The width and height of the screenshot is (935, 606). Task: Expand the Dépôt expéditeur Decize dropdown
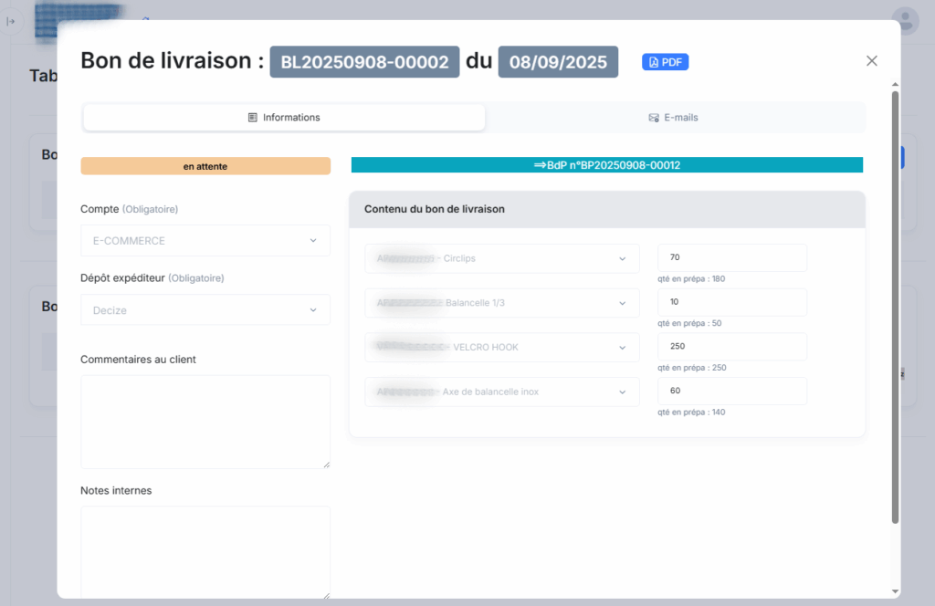pyautogui.click(x=205, y=310)
